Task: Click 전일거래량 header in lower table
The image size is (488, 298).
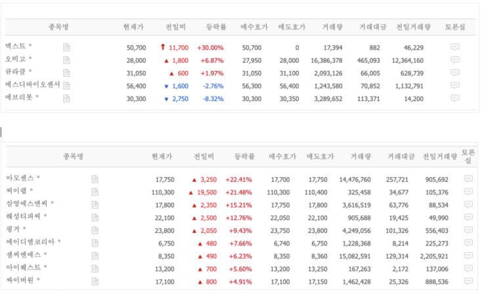Action: (440, 156)
